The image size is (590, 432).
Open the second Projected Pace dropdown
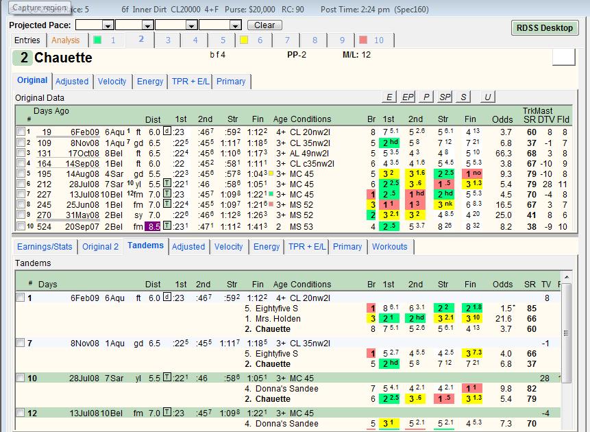[147, 25]
